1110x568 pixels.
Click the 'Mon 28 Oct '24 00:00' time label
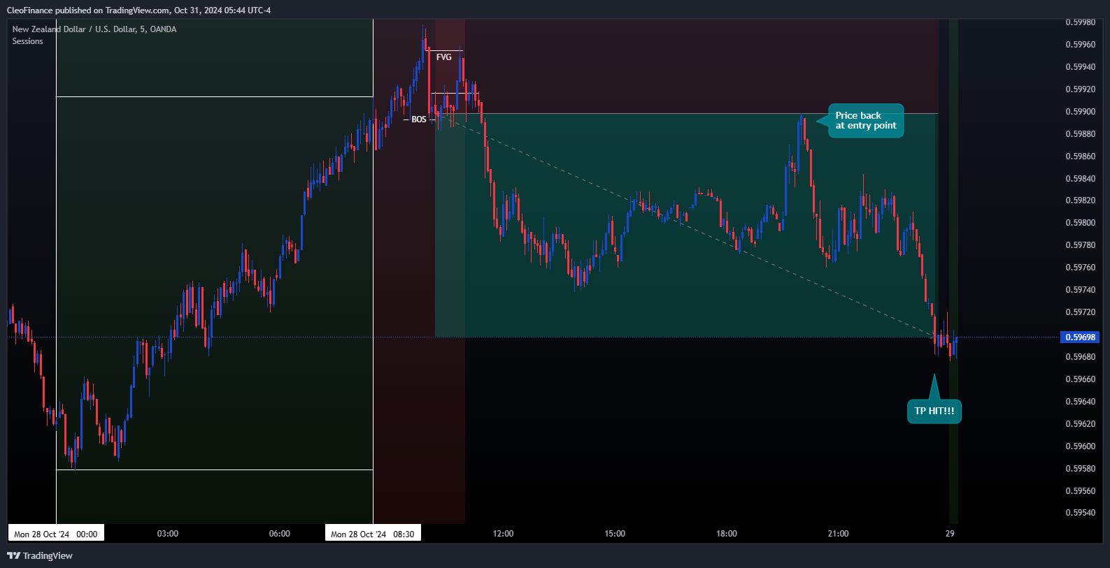tap(56, 534)
